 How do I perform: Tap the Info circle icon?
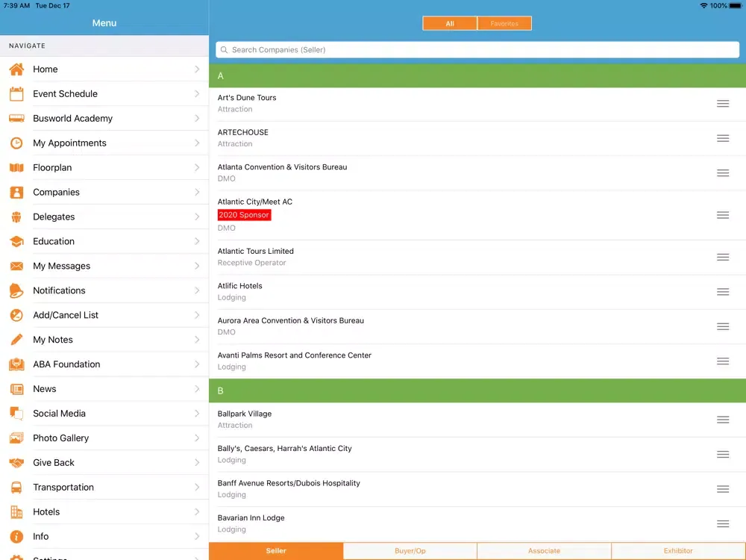(16, 537)
